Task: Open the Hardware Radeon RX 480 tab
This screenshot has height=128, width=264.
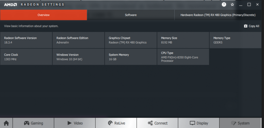Action: [x=218, y=15]
